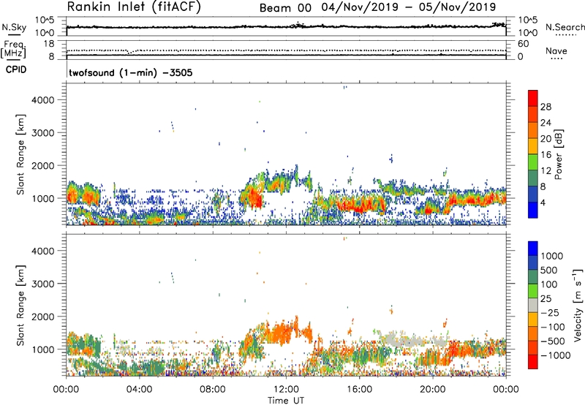Click the '18' frequency axis value
This screenshot has width=585, height=405.
49,44
